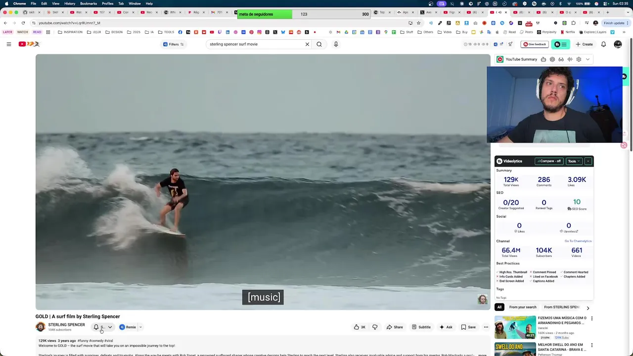Share the GOLD video
This screenshot has height=356, width=633.
pyautogui.click(x=395, y=327)
